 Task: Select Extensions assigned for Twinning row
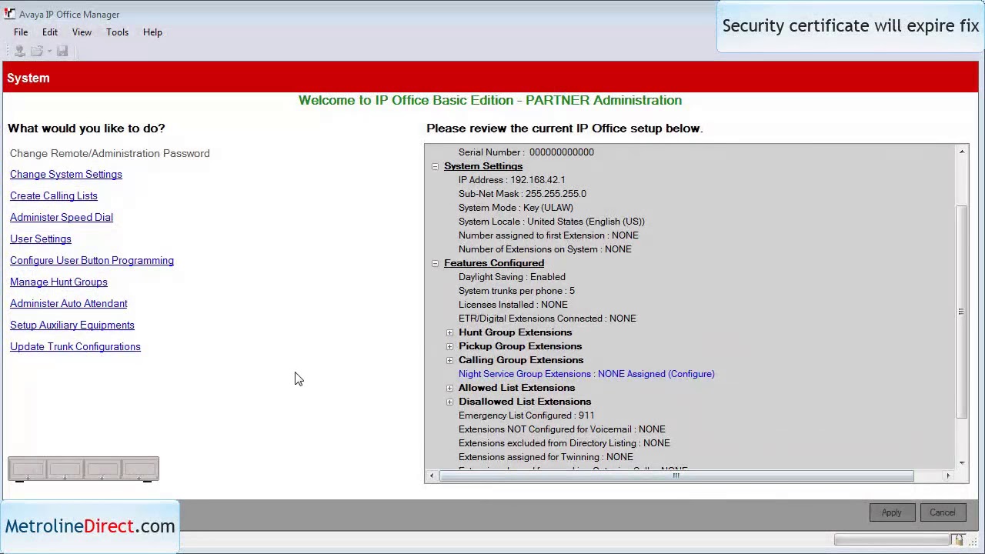[546, 457]
